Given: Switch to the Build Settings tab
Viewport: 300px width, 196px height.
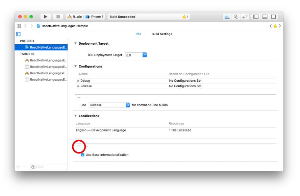Looking at the screenshot, I should (162, 34).
